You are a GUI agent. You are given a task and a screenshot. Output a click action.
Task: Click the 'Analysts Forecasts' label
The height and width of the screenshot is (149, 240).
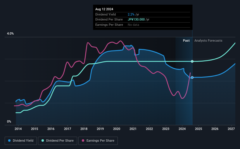pos(208,40)
